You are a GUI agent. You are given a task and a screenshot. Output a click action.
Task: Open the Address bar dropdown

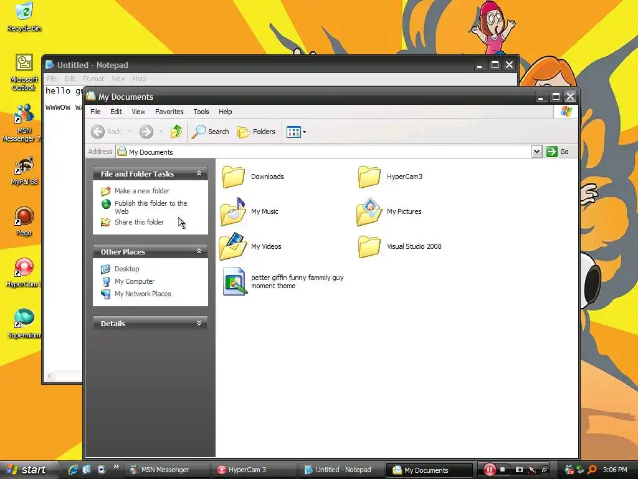(536, 152)
